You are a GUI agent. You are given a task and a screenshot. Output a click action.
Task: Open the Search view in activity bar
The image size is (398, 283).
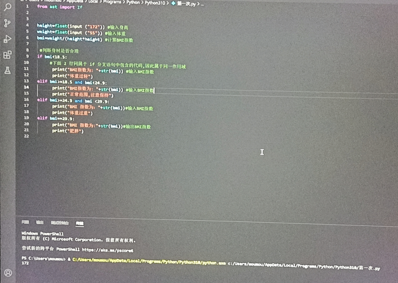click(7, 7)
